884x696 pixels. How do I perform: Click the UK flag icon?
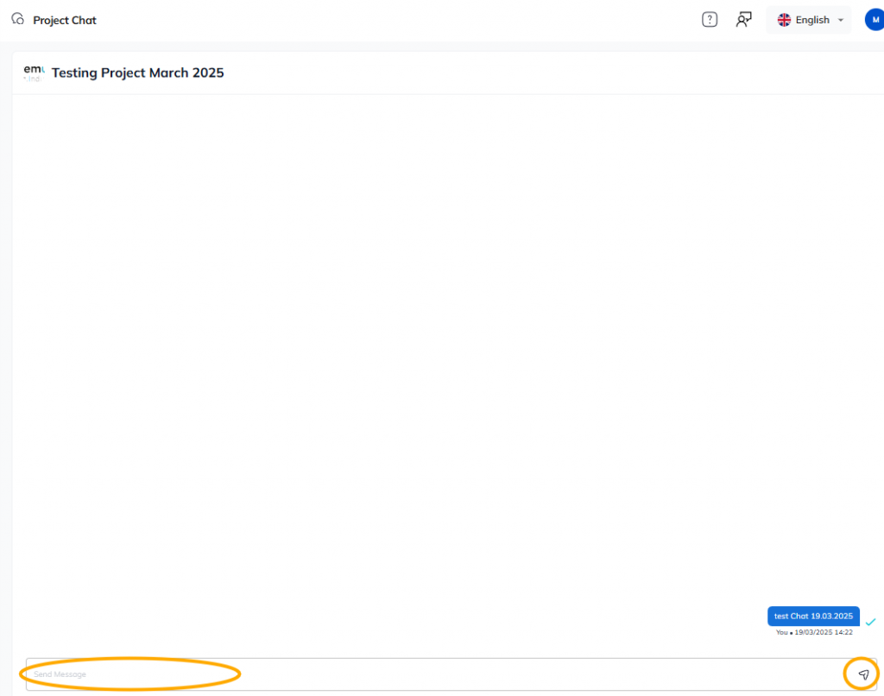(x=784, y=20)
